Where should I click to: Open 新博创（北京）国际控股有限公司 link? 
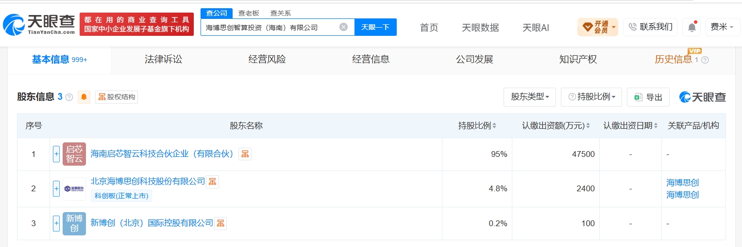click(152, 223)
